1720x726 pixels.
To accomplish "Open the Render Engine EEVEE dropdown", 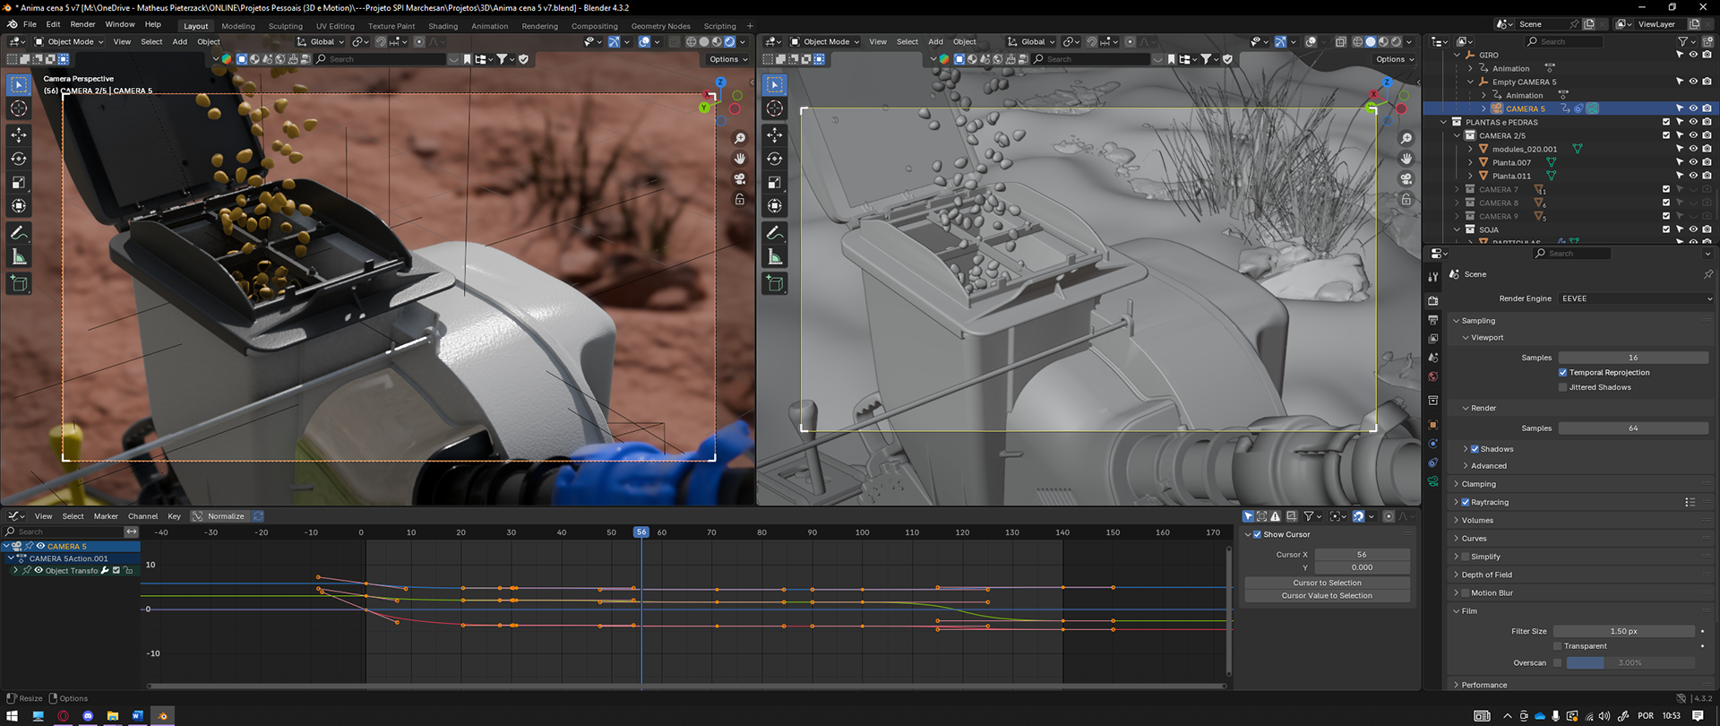I will [1637, 298].
